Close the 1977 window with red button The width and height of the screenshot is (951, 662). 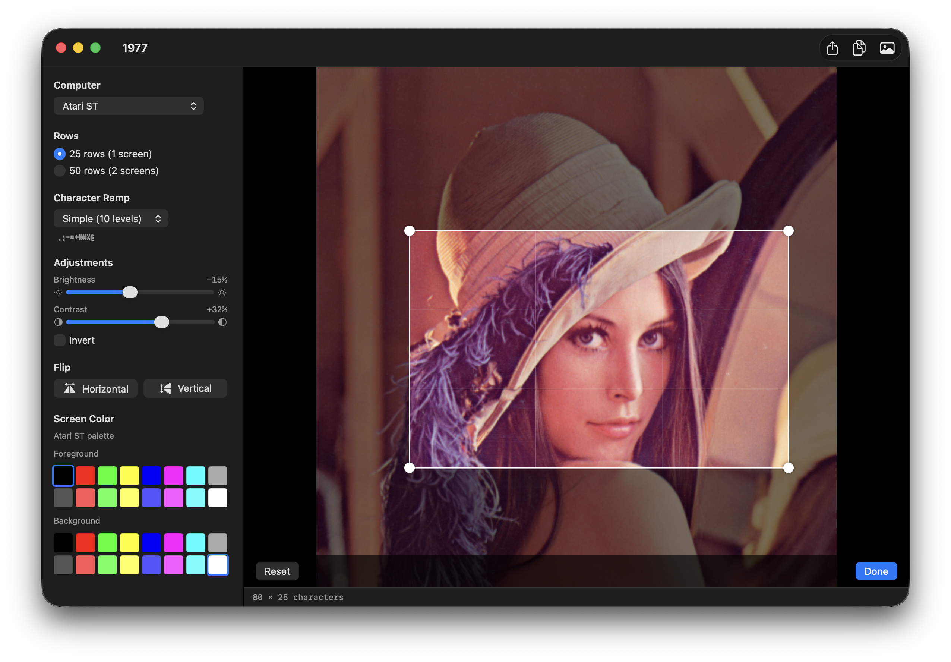tap(61, 48)
